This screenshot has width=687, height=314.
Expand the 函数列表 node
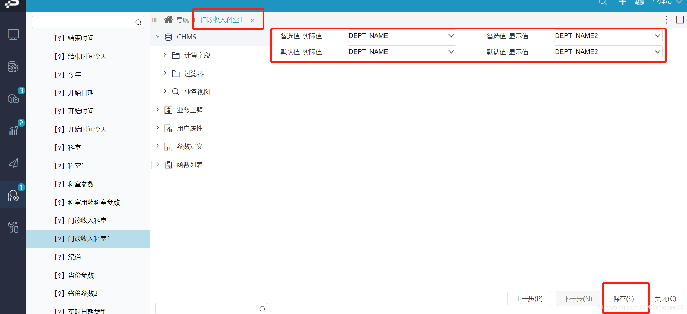point(157,164)
